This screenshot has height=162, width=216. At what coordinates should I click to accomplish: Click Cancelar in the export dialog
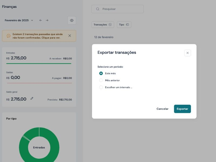point(162,109)
